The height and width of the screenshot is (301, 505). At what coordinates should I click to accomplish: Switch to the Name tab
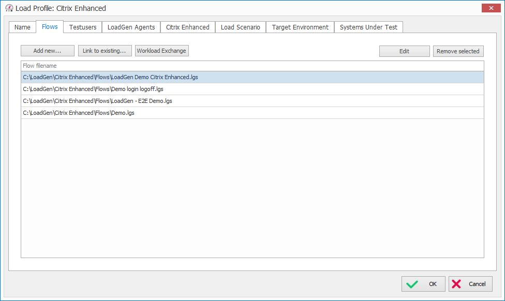[22, 27]
